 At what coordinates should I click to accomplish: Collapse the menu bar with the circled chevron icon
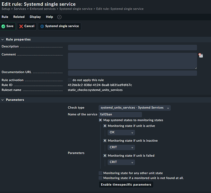[x=60, y=17]
